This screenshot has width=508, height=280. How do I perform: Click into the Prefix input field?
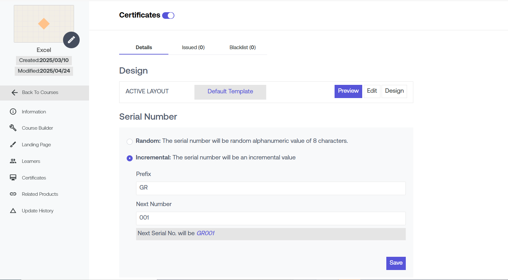271,188
